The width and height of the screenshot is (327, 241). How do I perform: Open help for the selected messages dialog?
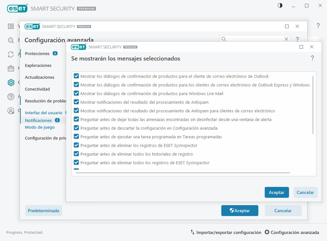312,58
